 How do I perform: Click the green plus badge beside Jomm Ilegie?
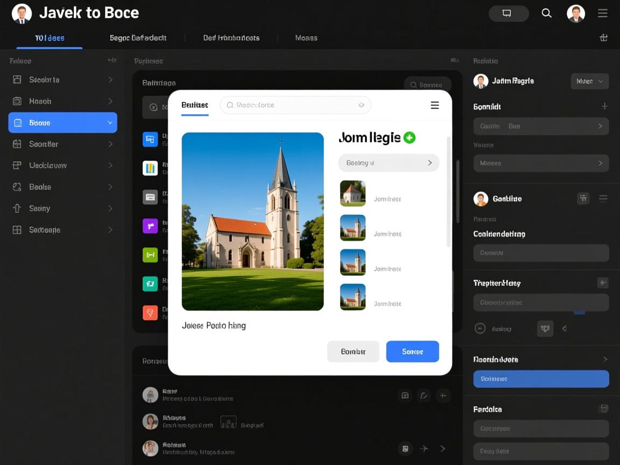(x=410, y=138)
